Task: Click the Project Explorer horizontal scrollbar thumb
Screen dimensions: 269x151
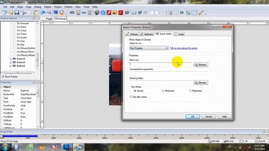Action: (x=18, y=73)
